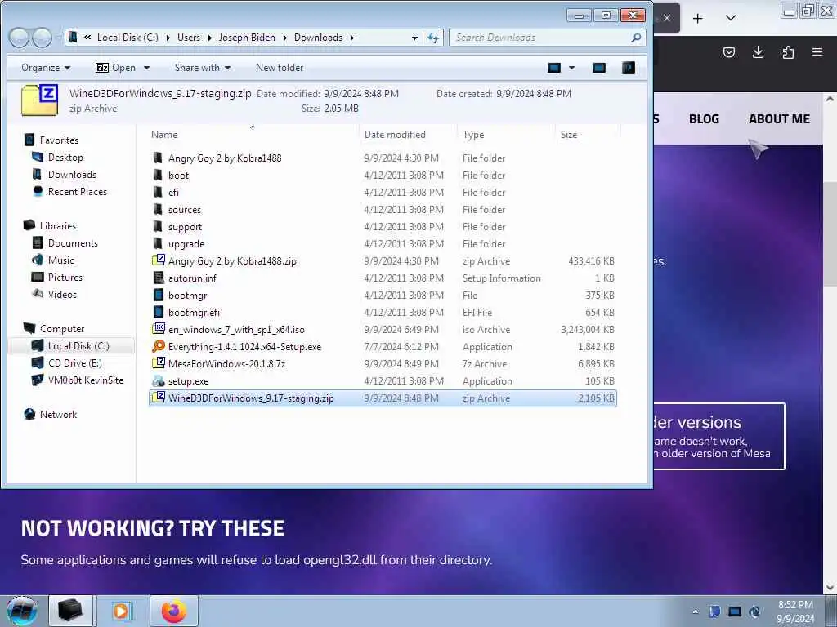Open the Firefox extensions puzzle icon

coord(788,52)
